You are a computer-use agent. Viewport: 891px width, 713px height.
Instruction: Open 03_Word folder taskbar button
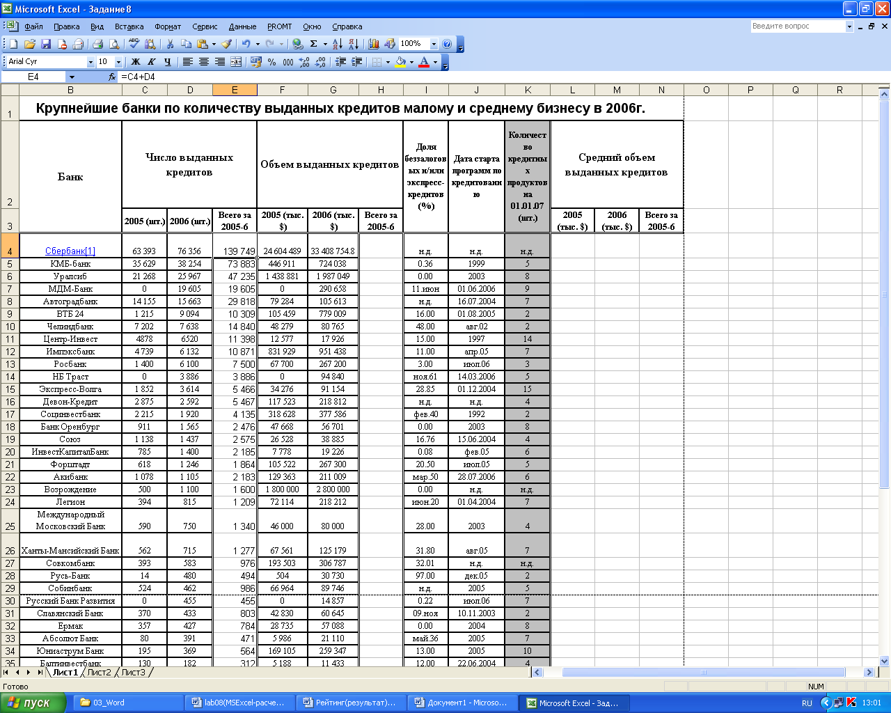(129, 703)
